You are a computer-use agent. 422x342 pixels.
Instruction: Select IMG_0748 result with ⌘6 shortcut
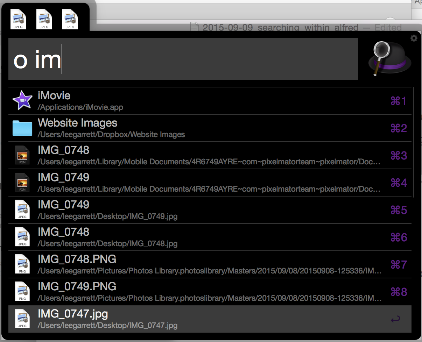(210, 237)
